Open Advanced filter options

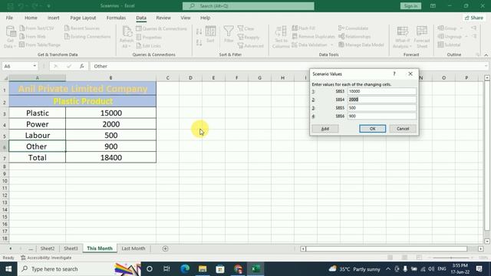tap(251, 46)
